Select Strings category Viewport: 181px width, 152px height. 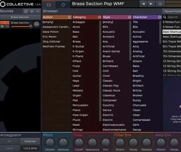click(78, 130)
